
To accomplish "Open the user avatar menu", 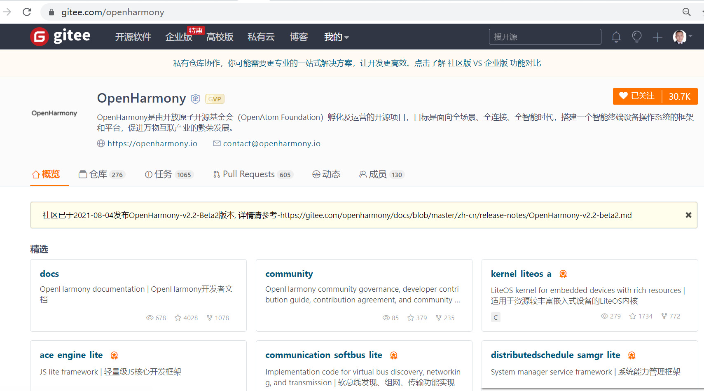I will pos(683,37).
